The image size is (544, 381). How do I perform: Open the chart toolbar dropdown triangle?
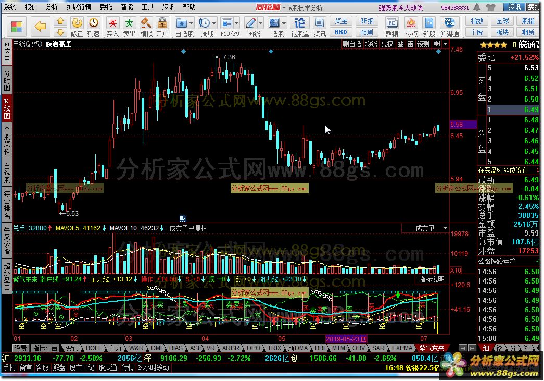(446, 44)
